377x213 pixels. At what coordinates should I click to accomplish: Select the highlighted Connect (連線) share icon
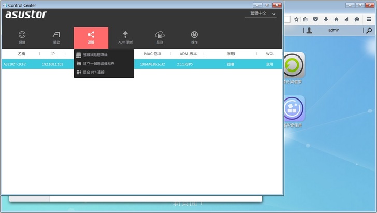coord(91,35)
